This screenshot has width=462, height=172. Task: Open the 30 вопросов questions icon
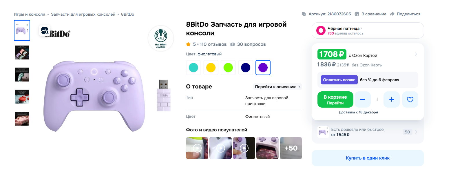(x=233, y=44)
